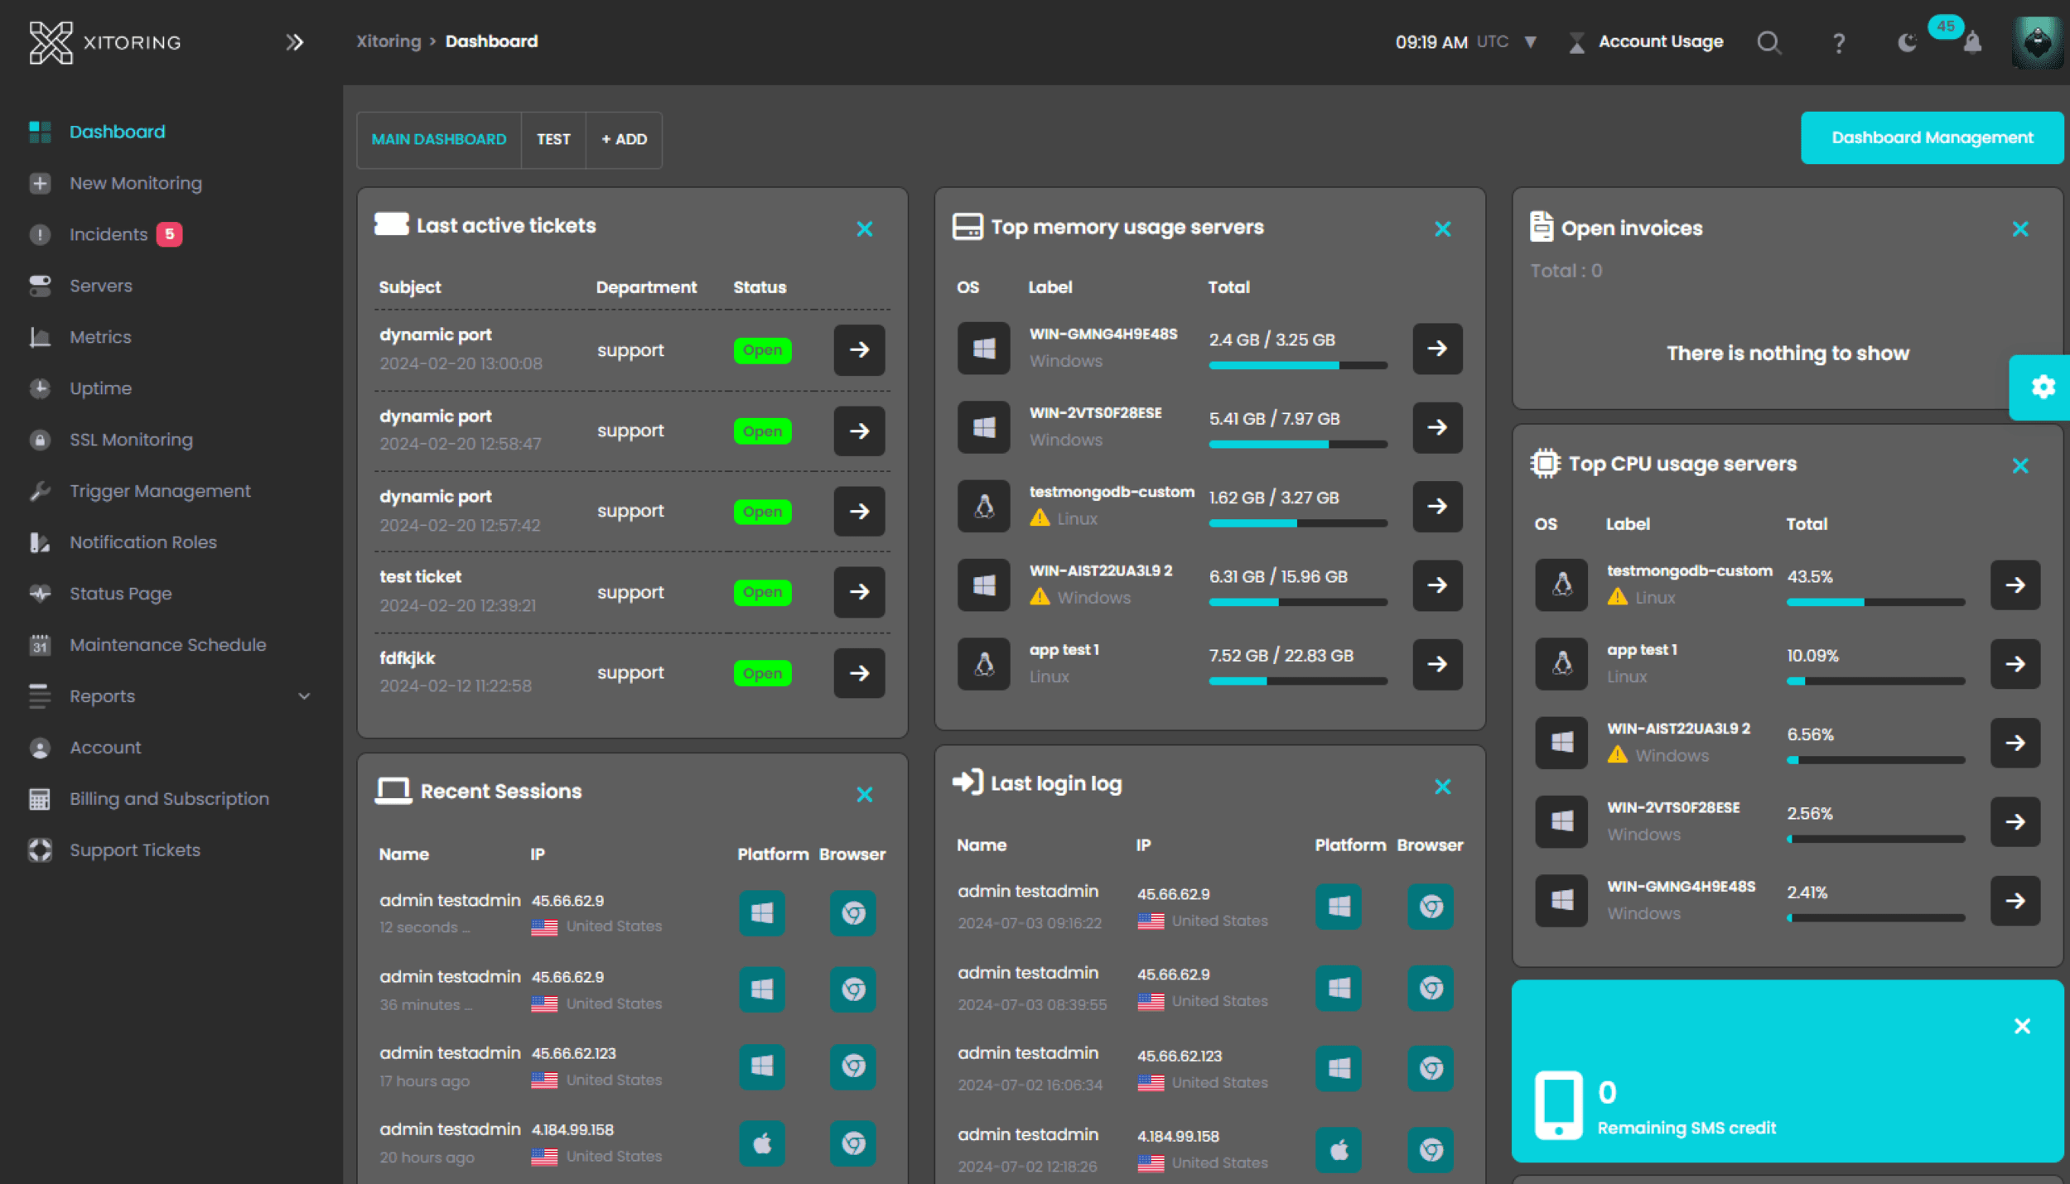Expand the collapsed sidebar double chevron

pyautogui.click(x=294, y=42)
